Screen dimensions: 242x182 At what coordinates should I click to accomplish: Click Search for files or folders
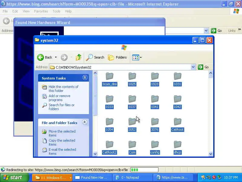click(62, 107)
